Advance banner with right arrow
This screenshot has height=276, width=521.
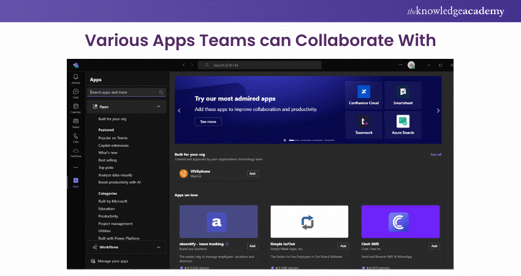coord(438,110)
